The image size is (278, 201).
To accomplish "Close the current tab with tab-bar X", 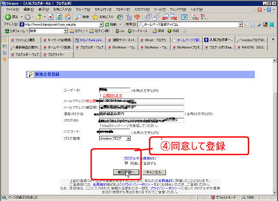I will pyautogui.click(x=273, y=39).
